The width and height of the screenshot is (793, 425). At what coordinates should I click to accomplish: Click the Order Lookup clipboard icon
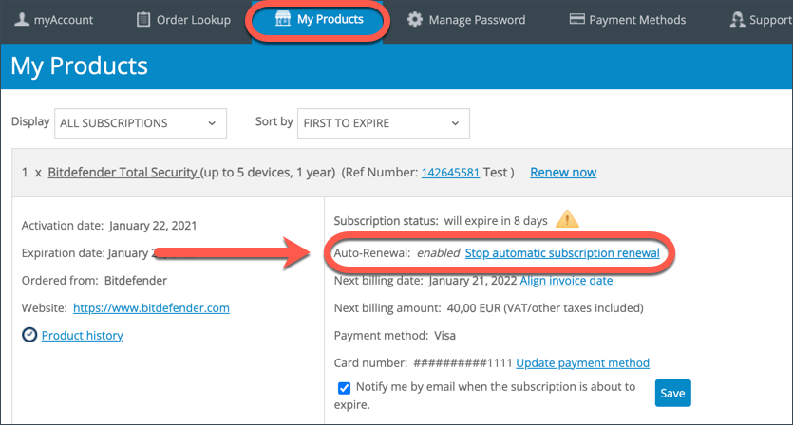pos(143,19)
